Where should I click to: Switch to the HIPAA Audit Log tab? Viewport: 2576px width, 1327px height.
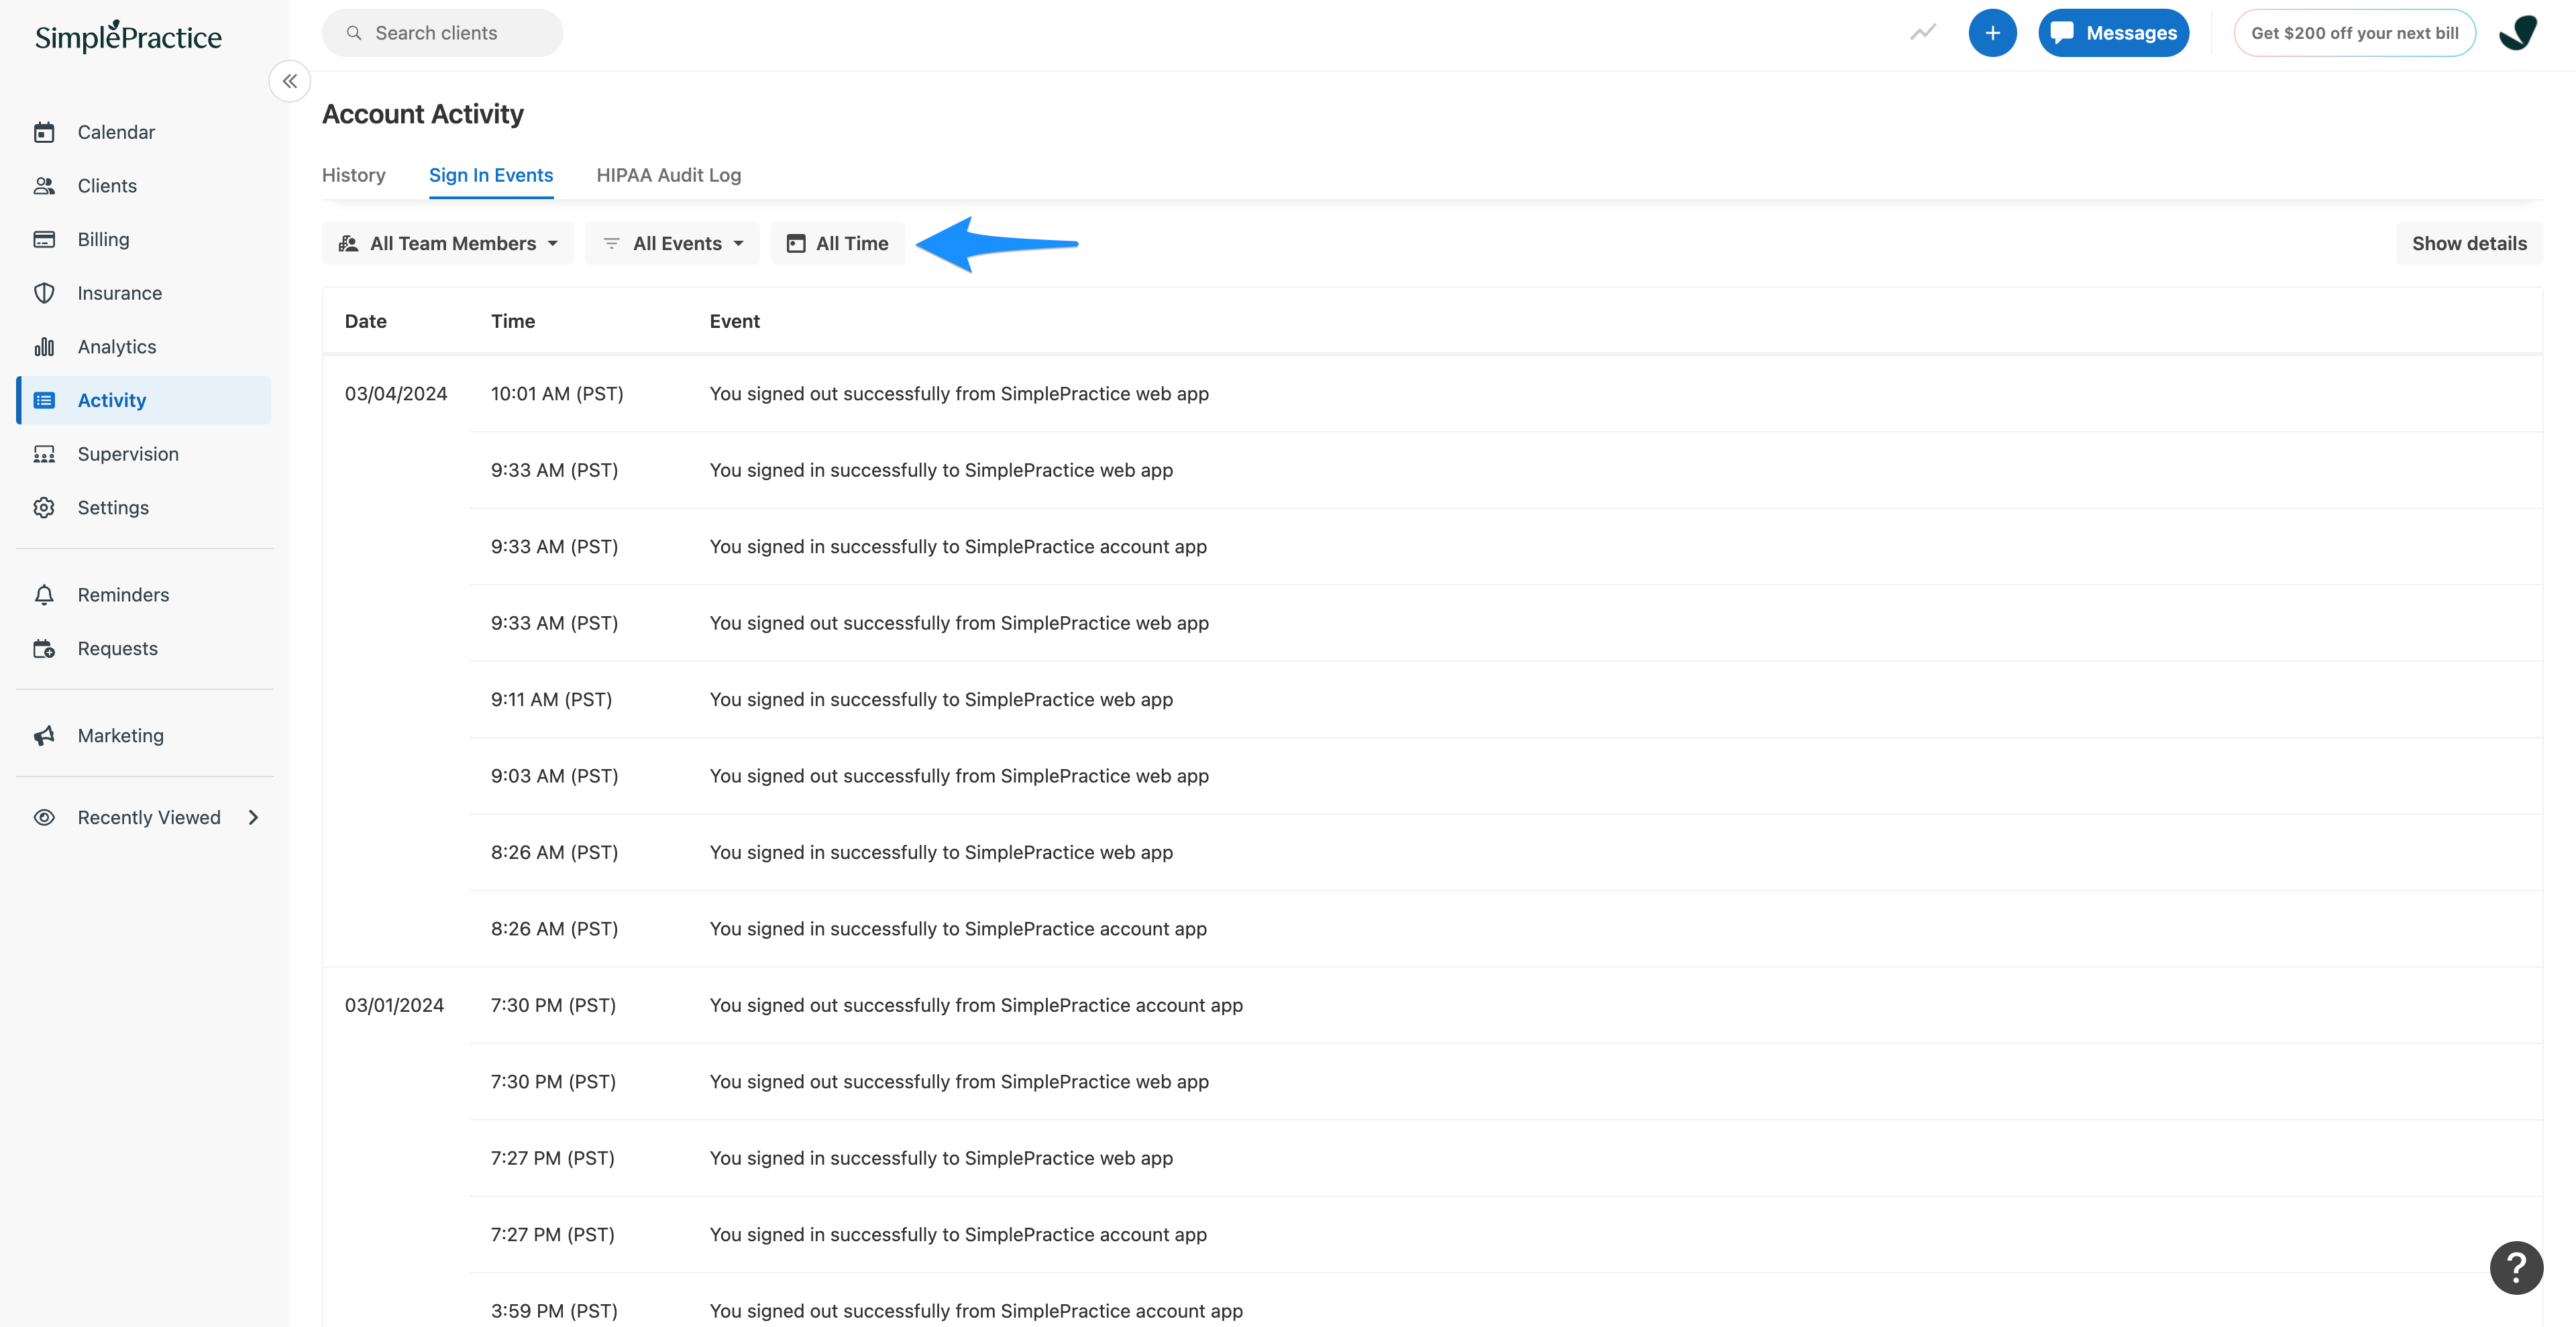point(669,175)
